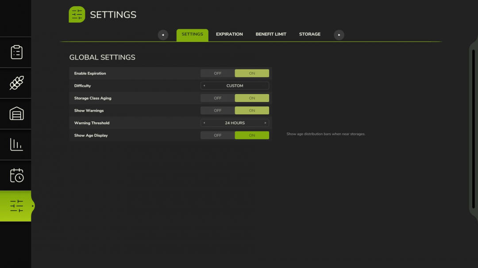Screen dimensions: 478x268
Task: Open the BENEFIT LIMIT tab
Action: [x=271, y=34]
